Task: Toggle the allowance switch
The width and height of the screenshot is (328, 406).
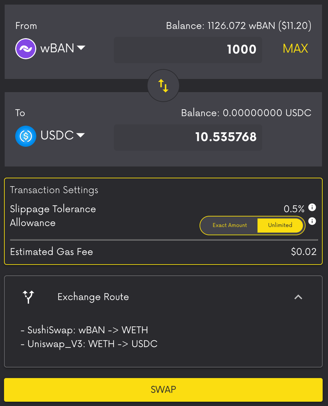Action: [x=252, y=225]
